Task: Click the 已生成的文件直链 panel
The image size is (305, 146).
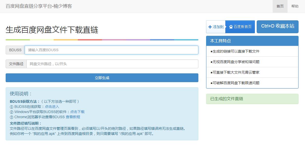Action: 252,99
